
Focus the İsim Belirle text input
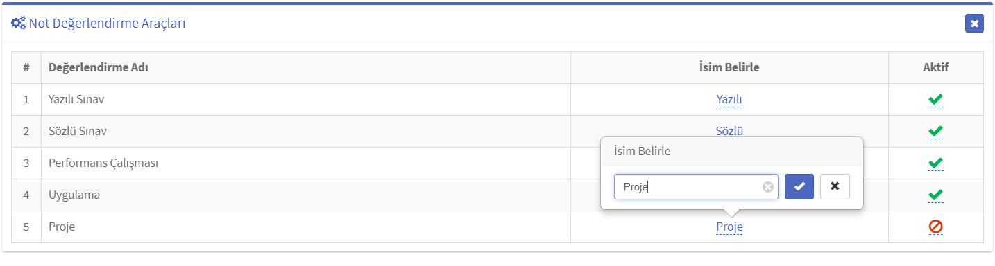[x=696, y=186]
